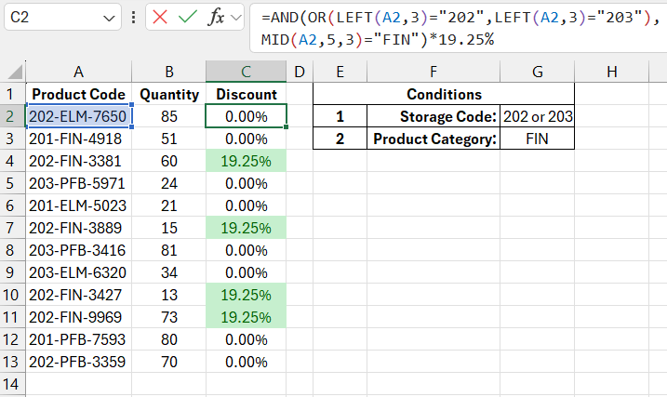Screen dimensions: 667x397
Task: Click quantity value 73
Action: pyautogui.click(x=169, y=317)
